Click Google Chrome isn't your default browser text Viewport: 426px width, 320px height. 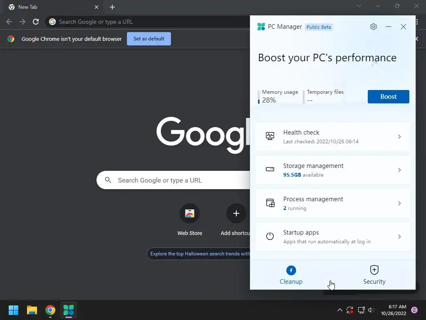(72, 39)
